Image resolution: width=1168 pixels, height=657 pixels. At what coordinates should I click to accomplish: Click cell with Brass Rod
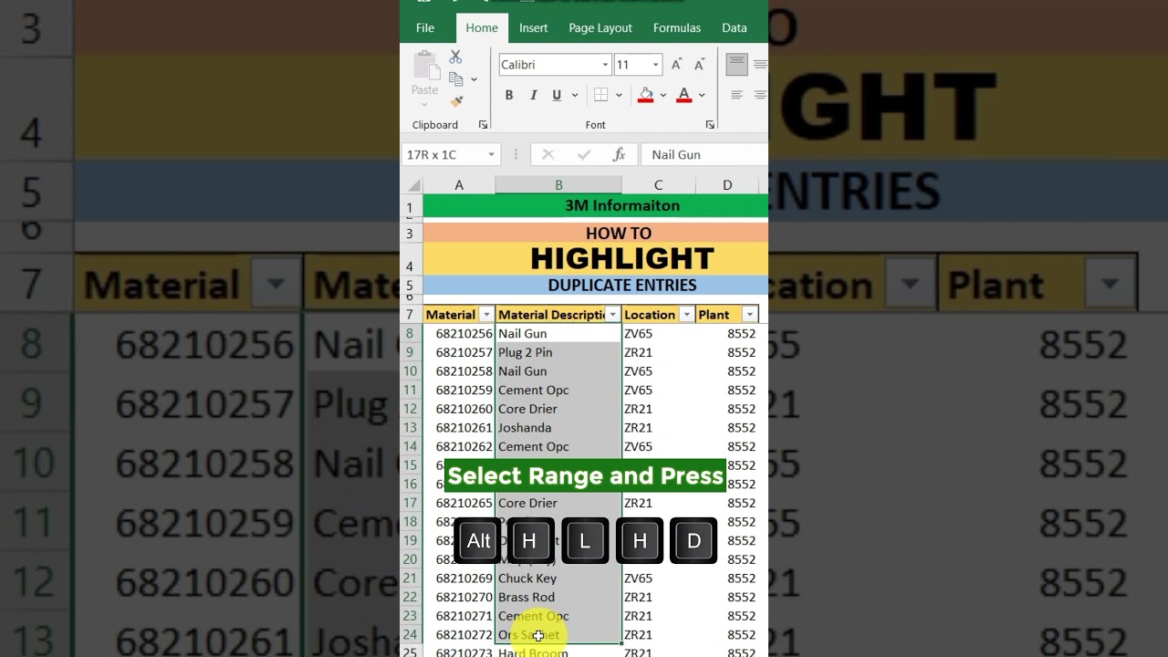(x=558, y=597)
